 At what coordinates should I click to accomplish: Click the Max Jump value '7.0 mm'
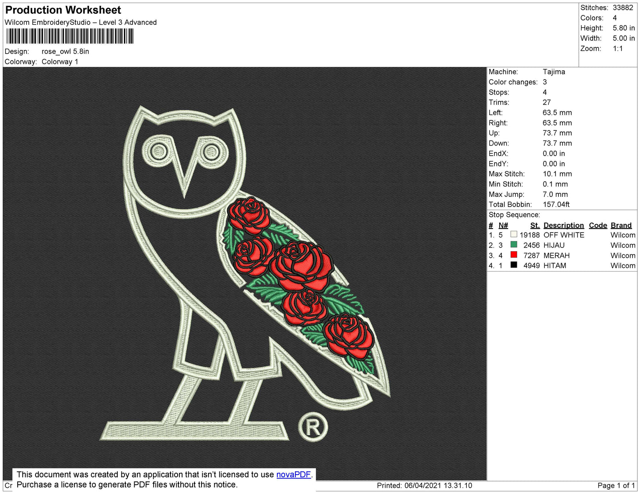pyautogui.click(x=555, y=194)
